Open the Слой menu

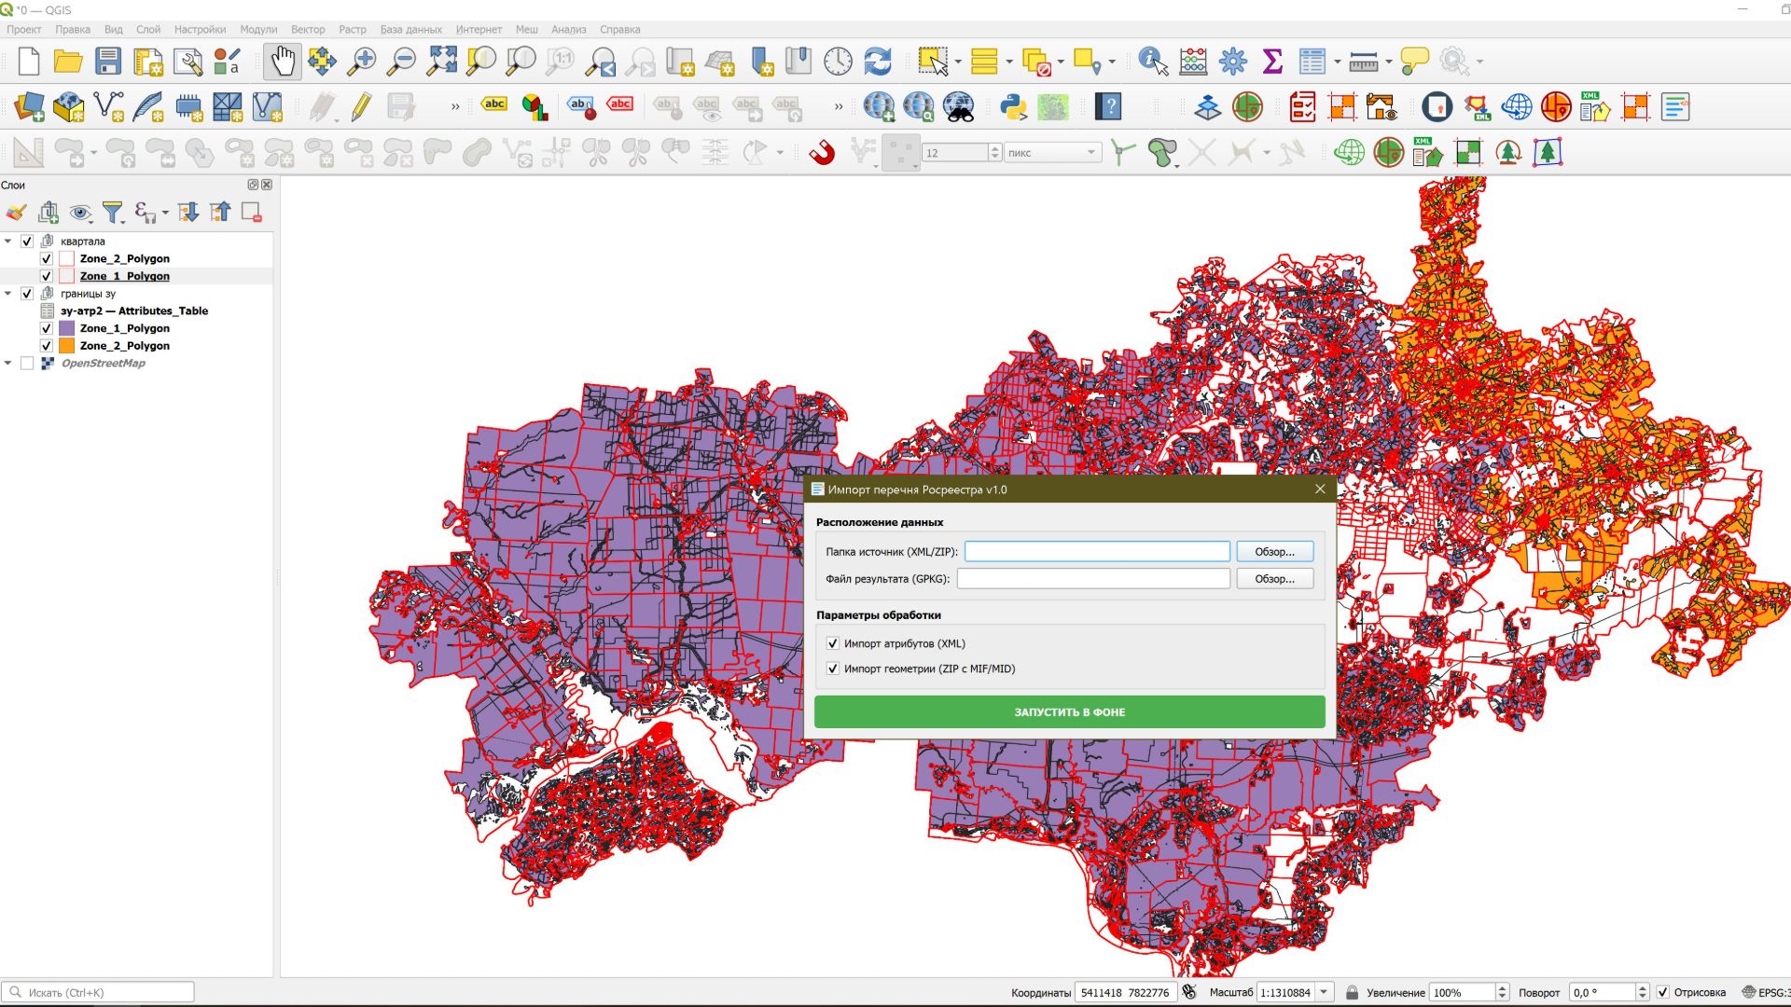pyautogui.click(x=147, y=29)
